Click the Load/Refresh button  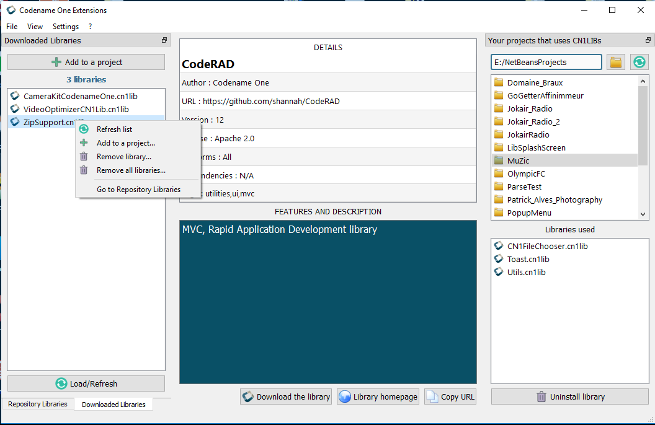coord(86,383)
